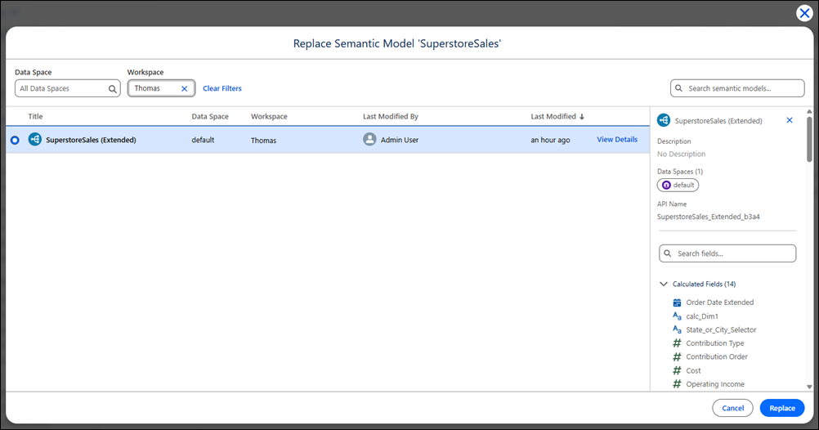Click the No Description text

tap(681, 155)
